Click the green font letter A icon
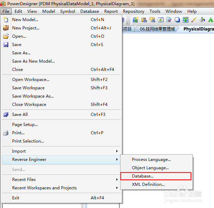 point(211,20)
